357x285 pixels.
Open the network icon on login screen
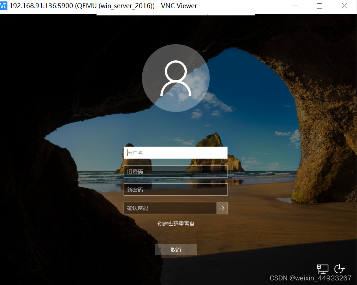323,269
